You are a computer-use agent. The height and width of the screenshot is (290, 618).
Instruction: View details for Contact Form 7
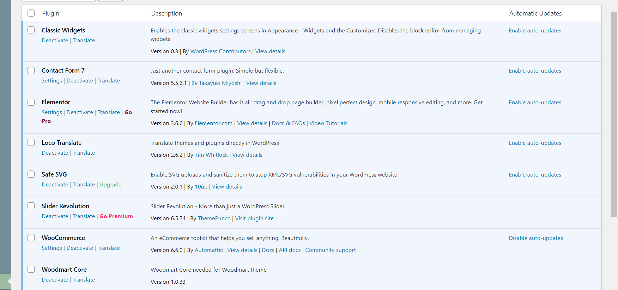pyautogui.click(x=261, y=83)
